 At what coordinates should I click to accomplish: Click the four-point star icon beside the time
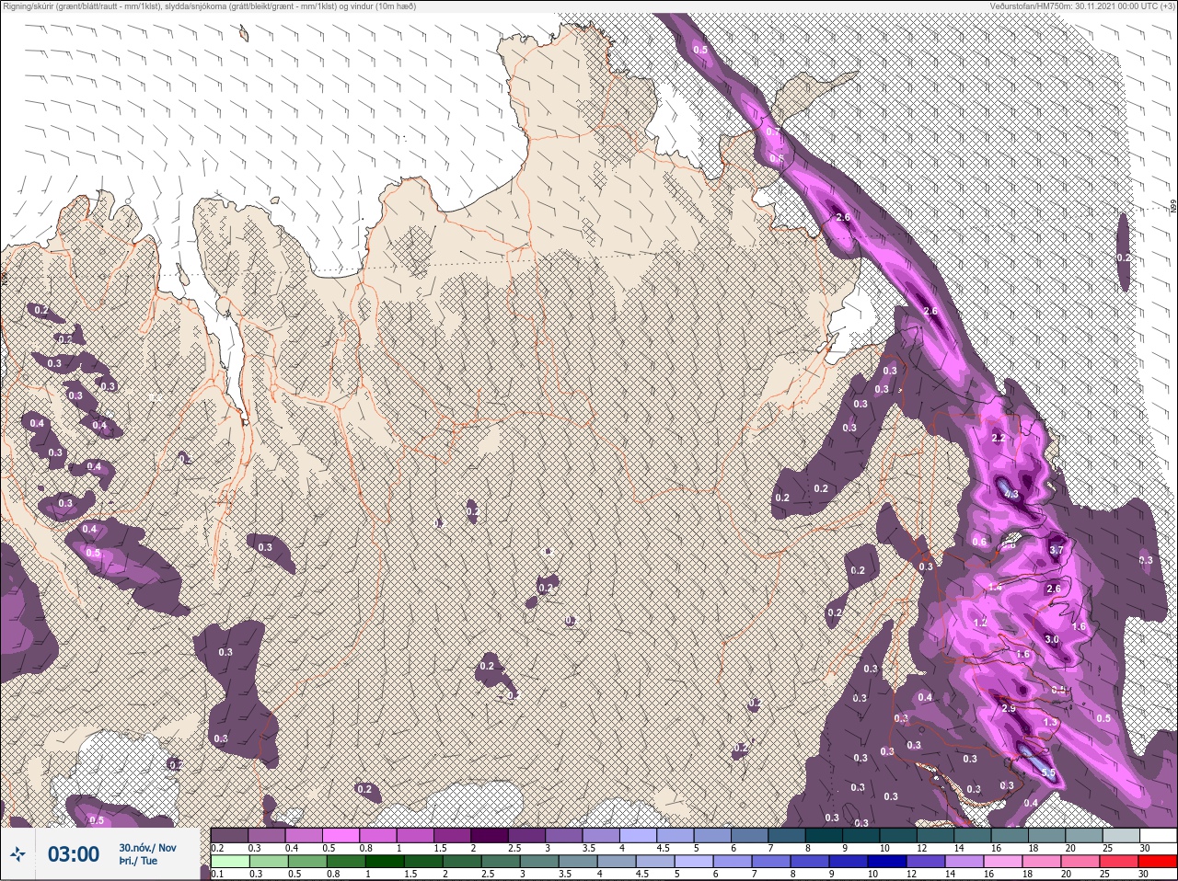click(17, 854)
